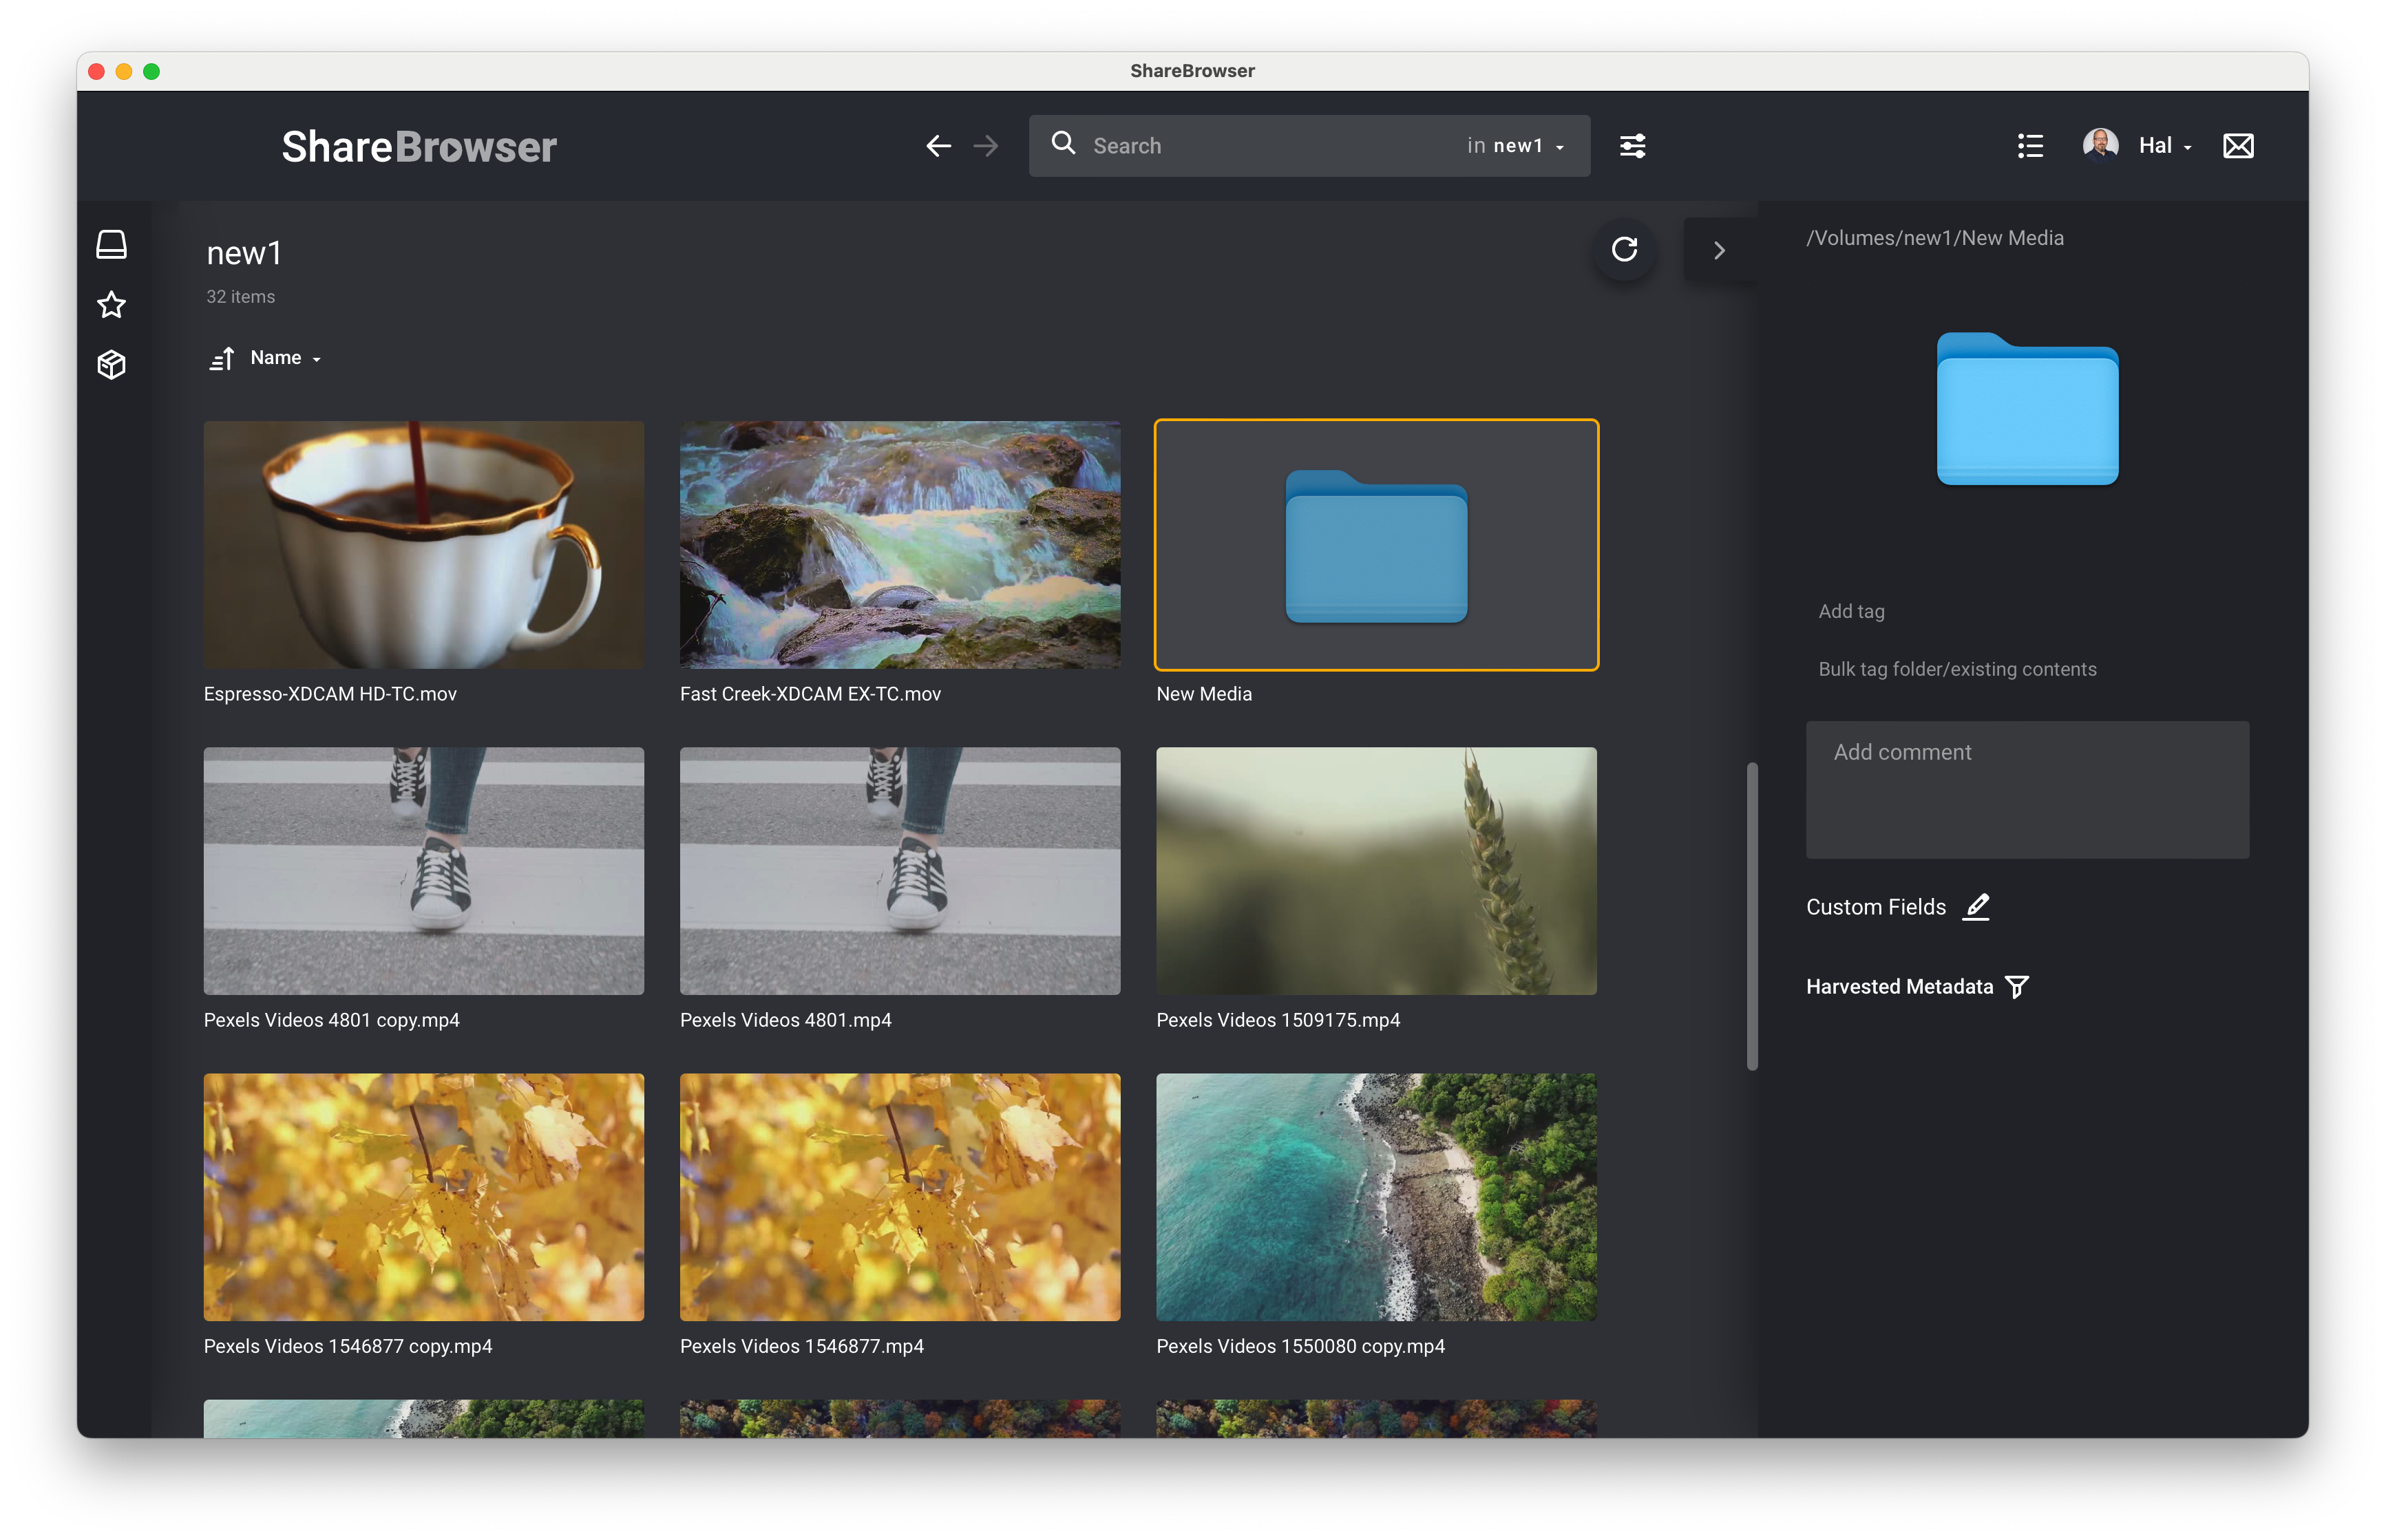Viewport: 2386px width, 1540px height.
Task: Click the ShareBrowser logo
Action: pyautogui.click(x=418, y=147)
